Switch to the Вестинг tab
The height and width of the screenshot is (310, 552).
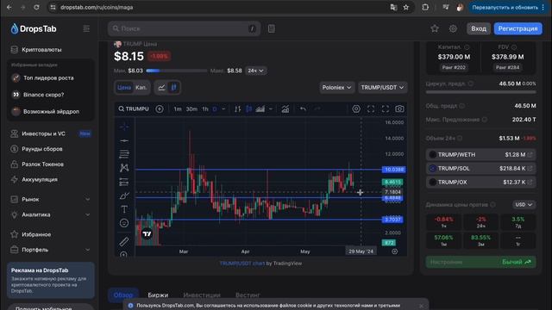[x=248, y=294]
